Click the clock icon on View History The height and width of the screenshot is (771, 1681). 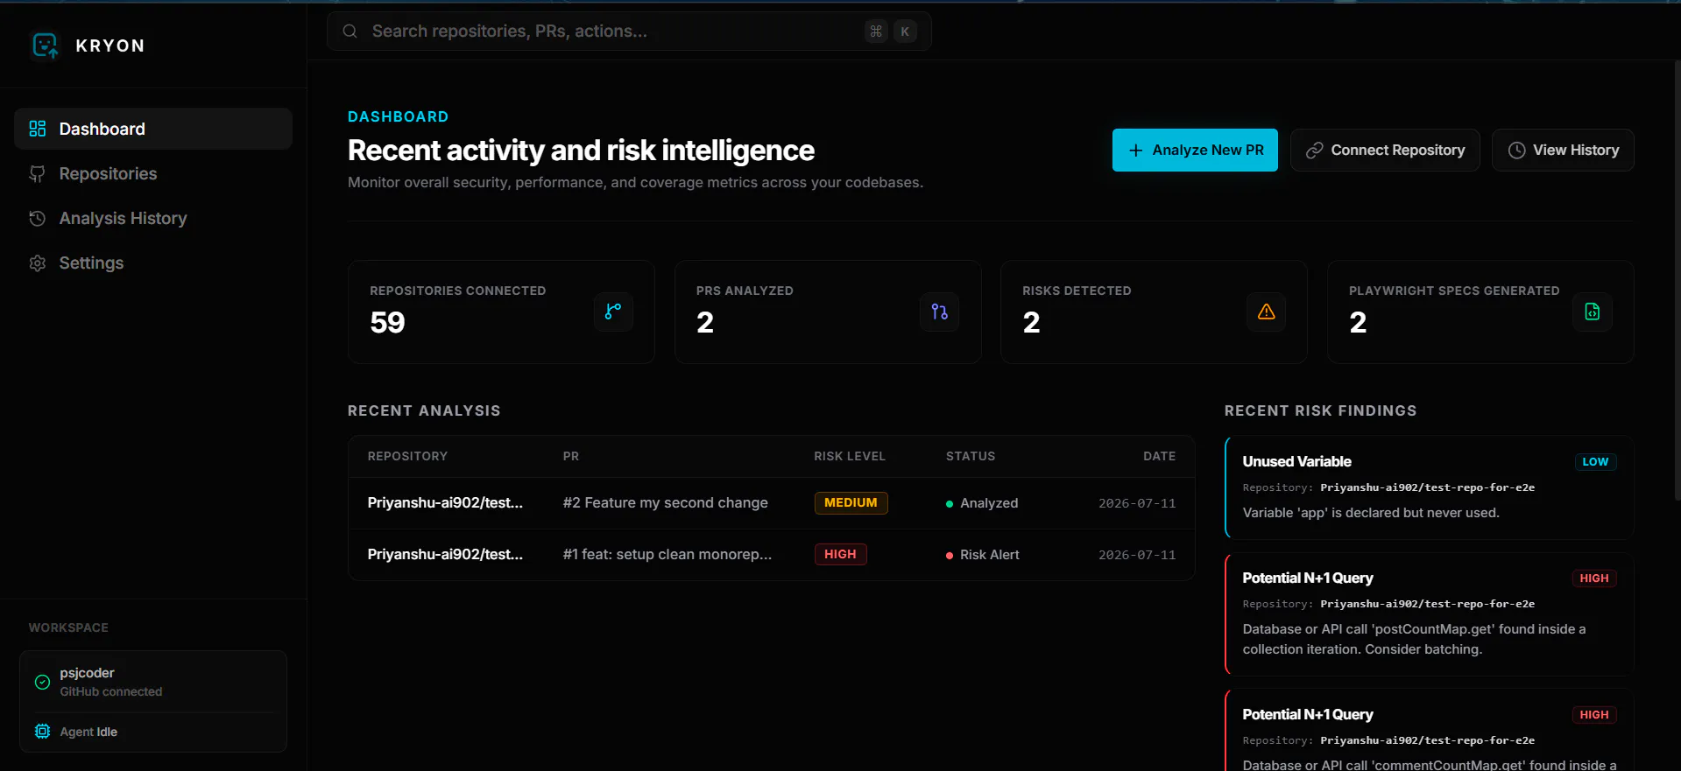pyautogui.click(x=1516, y=151)
